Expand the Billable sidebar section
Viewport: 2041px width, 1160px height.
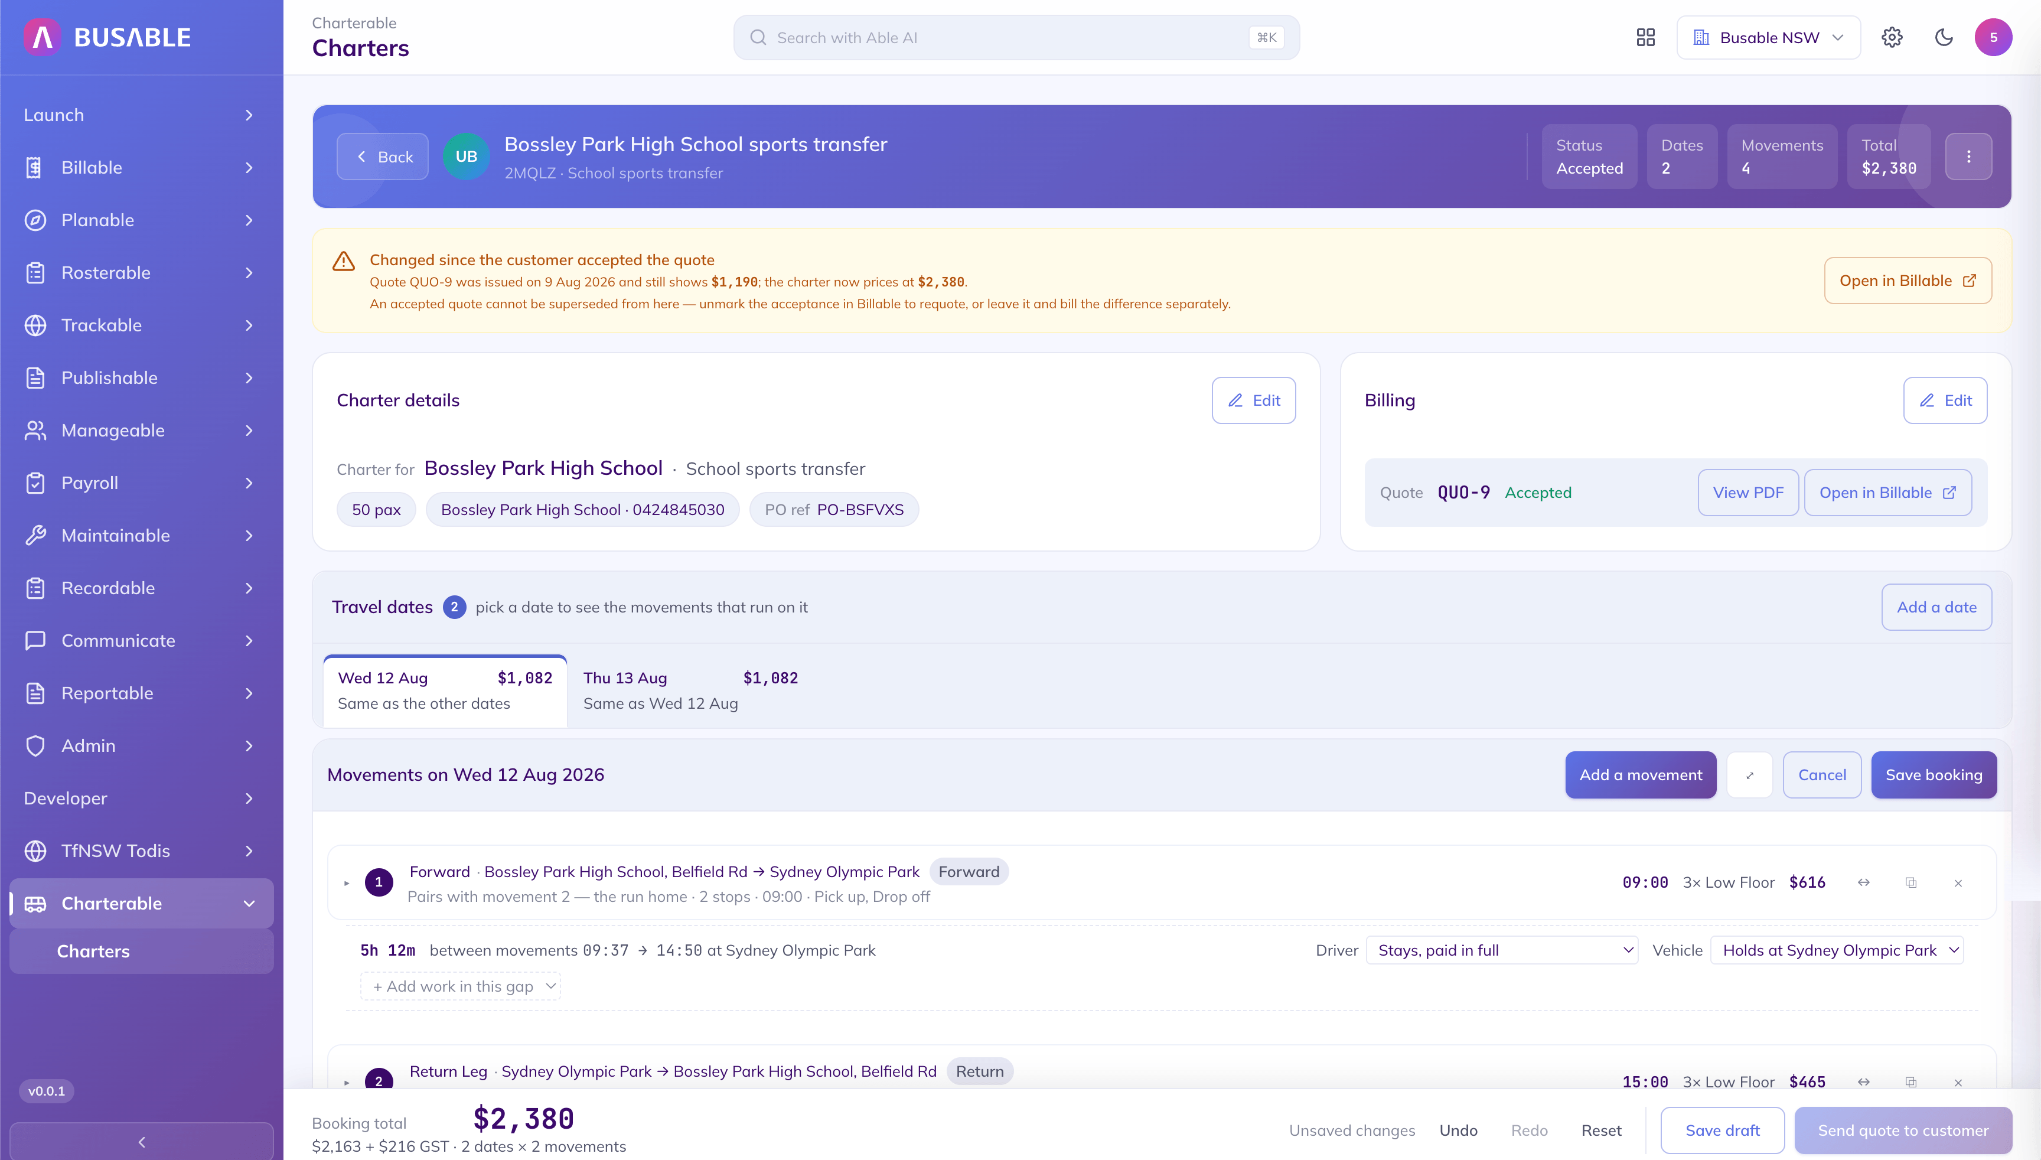pos(142,167)
